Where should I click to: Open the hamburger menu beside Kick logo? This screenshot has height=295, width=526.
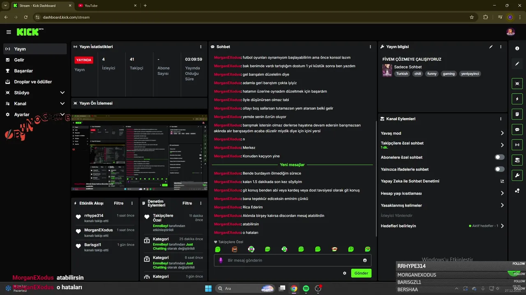[x=9, y=32]
